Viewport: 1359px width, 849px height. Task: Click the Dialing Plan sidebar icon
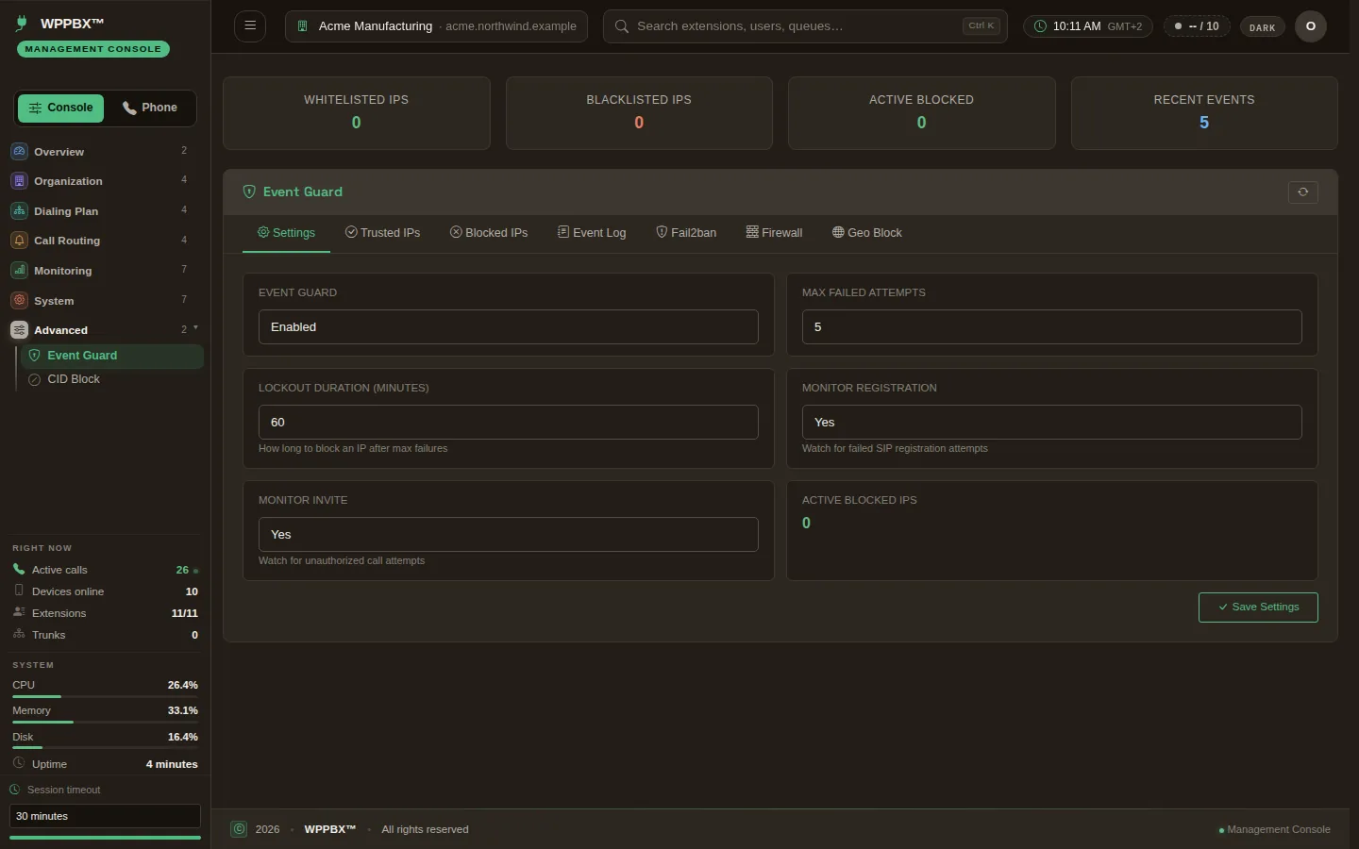(x=20, y=211)
